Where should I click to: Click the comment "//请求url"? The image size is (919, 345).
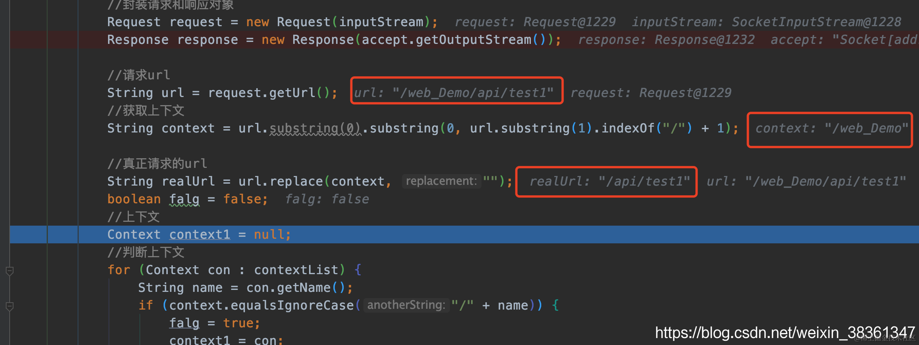point(139,75)
